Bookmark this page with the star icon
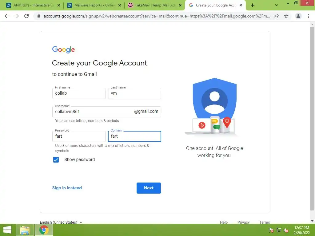Image resolution: width=315 pixels, height=236 pixels. pos(286,16)
